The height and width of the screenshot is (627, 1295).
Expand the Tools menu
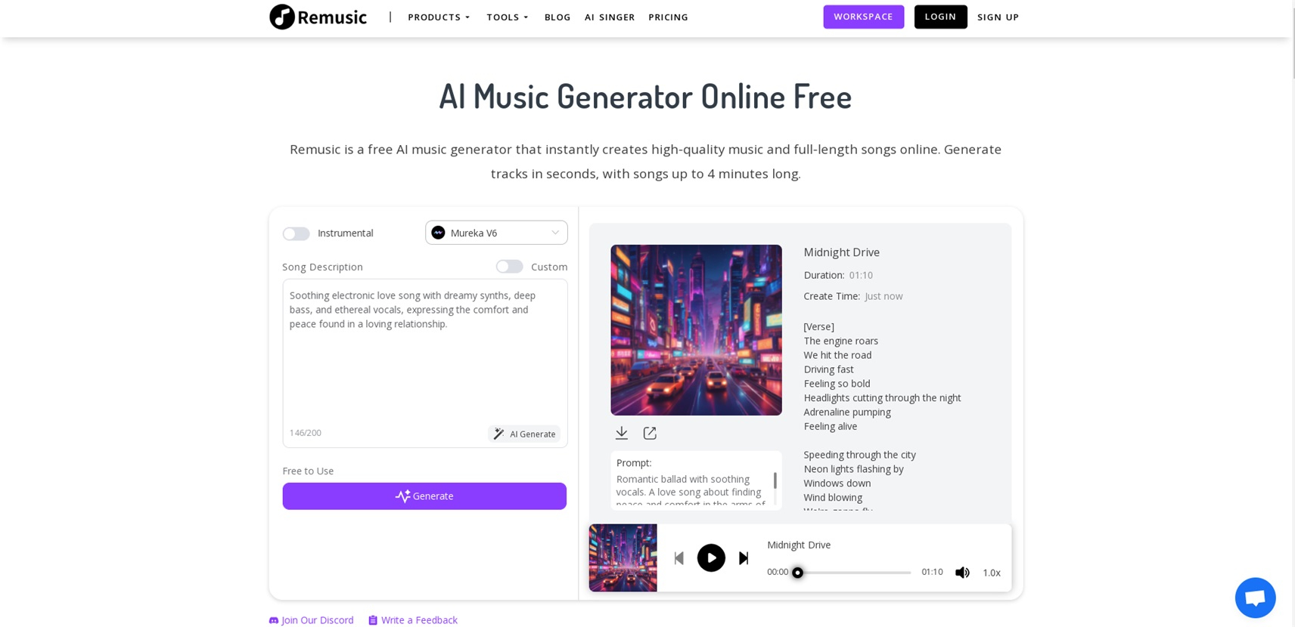click(x=508, y=17)
